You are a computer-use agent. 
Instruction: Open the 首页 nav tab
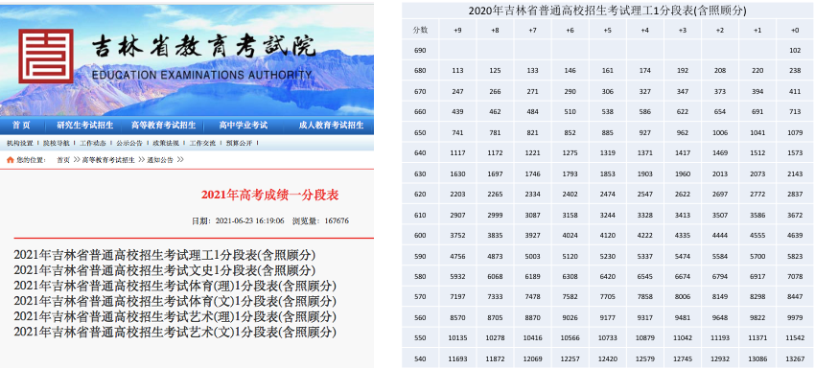(x=21, y=126)
